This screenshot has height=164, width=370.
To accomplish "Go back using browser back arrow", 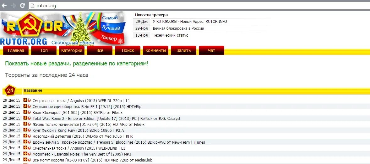I will (x=4, y=6).
